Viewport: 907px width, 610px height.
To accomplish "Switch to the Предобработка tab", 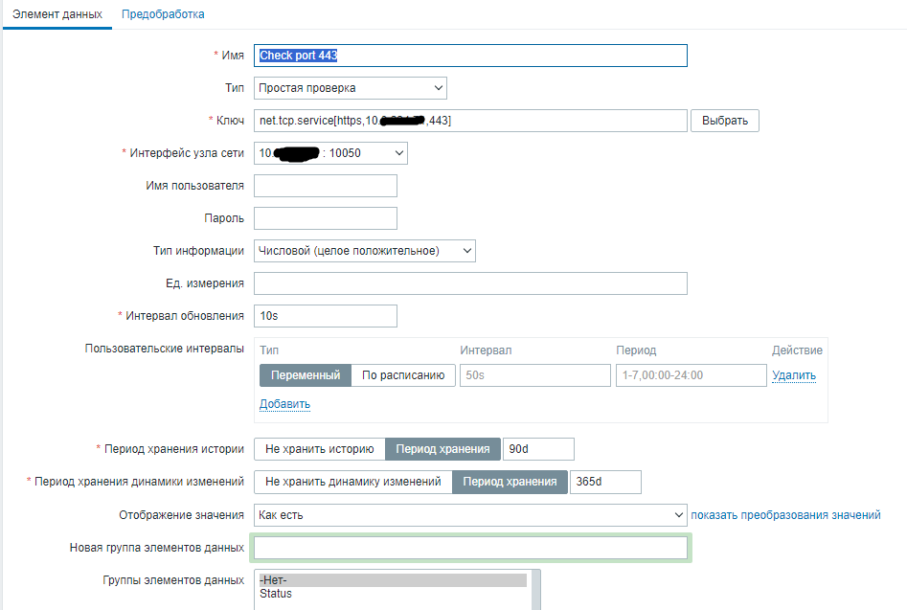I will [162, 14].
